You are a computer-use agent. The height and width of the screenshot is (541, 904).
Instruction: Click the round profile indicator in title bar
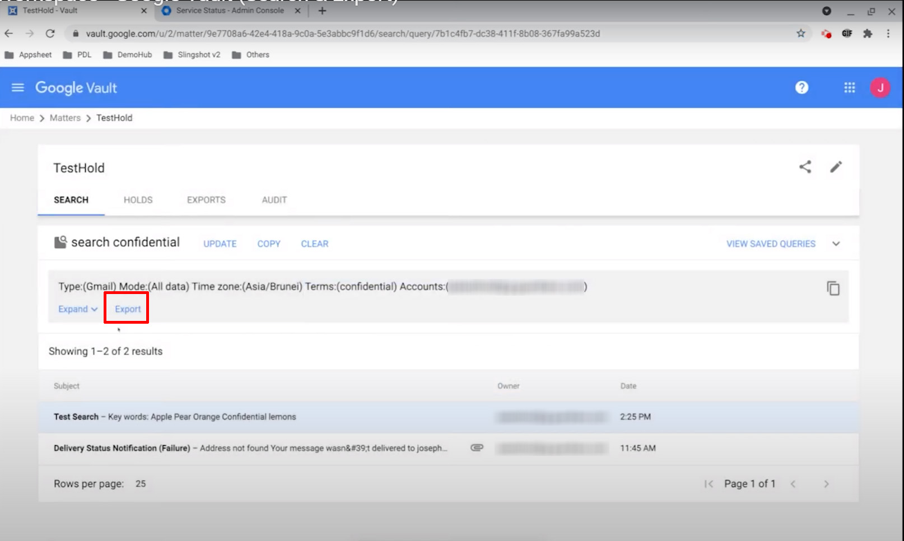coord(827,11)
